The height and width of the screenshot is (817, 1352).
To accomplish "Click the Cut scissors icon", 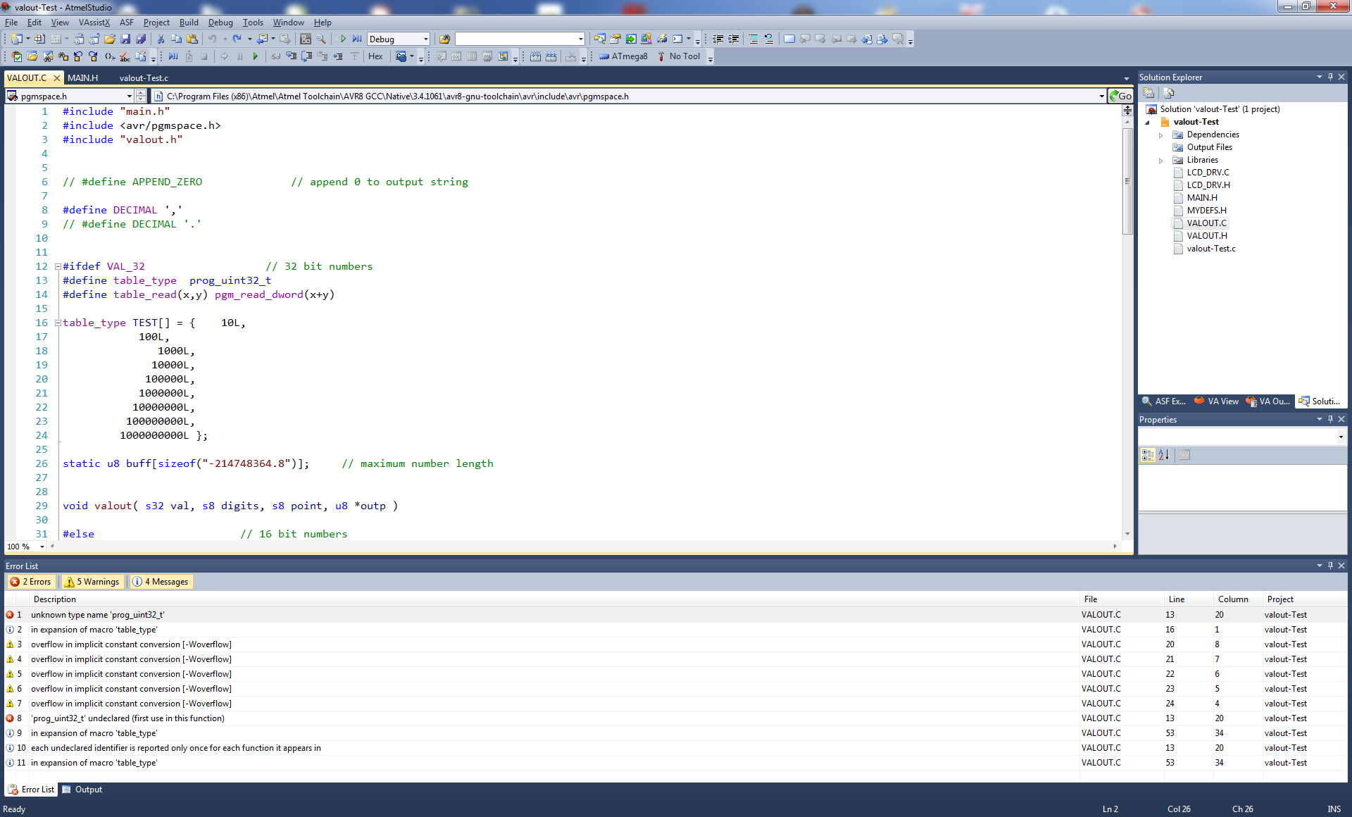I will 161,39.
